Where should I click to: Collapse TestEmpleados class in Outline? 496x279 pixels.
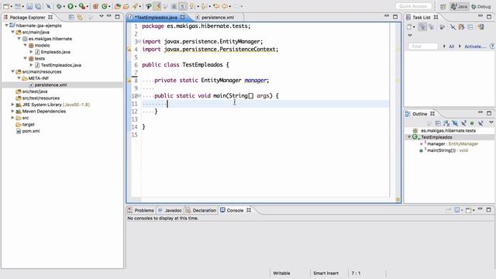tap(409, 137)
